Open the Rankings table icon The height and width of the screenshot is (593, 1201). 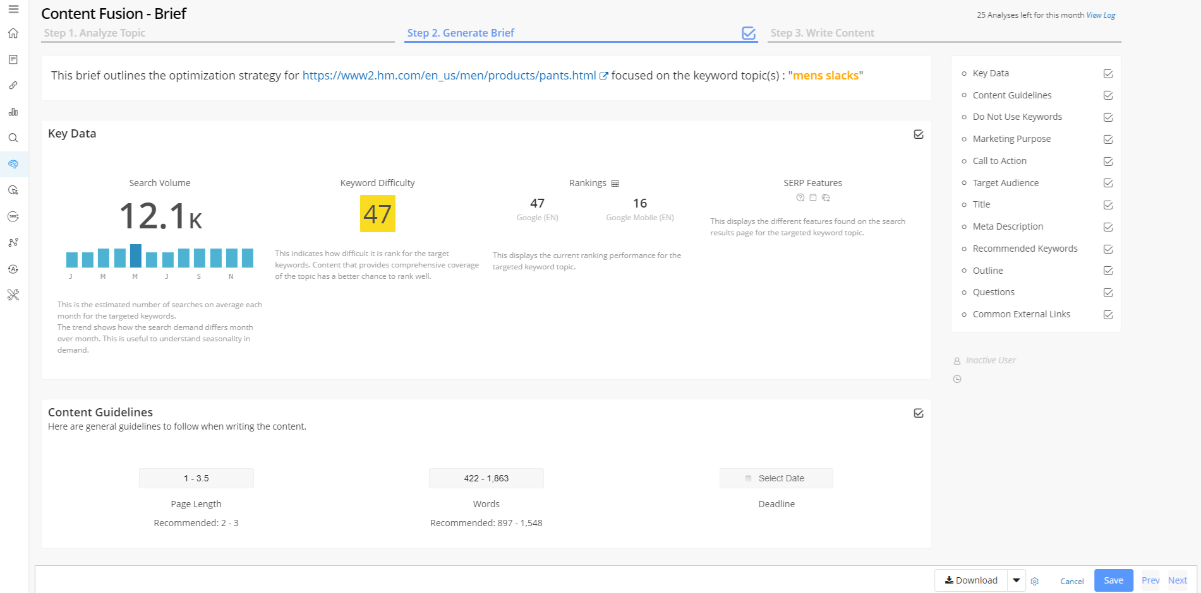click(615, 184)
